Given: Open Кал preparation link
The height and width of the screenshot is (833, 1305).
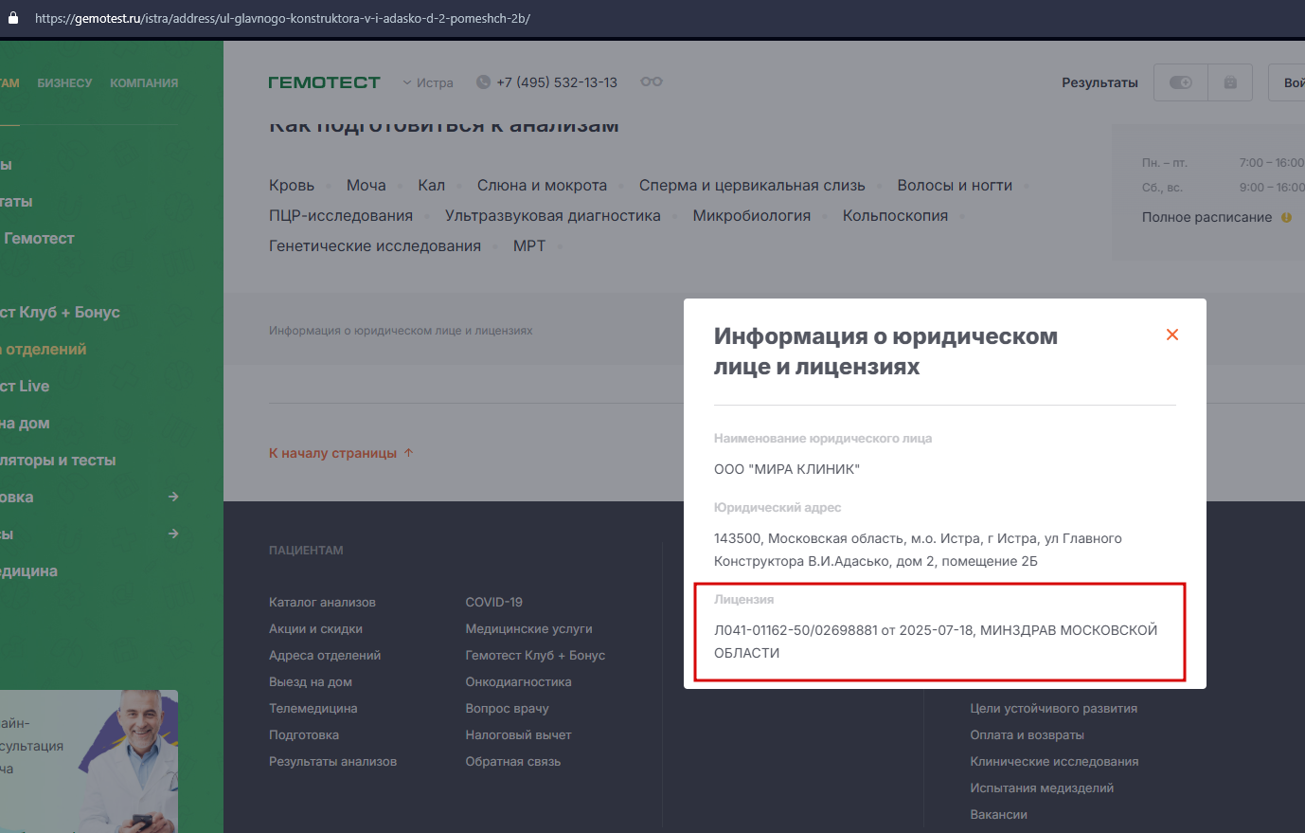Looking at the screenshot, I should click(431, 186).
